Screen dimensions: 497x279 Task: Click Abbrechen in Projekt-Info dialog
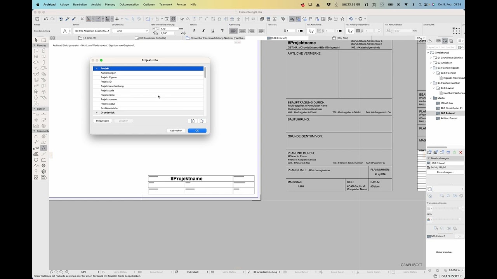tap(176, 131)
